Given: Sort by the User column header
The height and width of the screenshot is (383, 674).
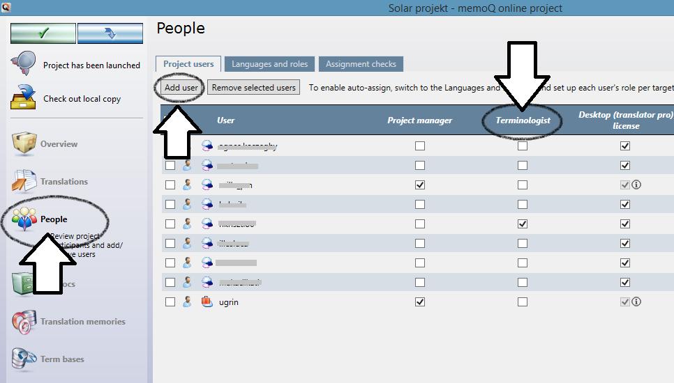Looking at the screenshot, I should (x=225, y=120).
